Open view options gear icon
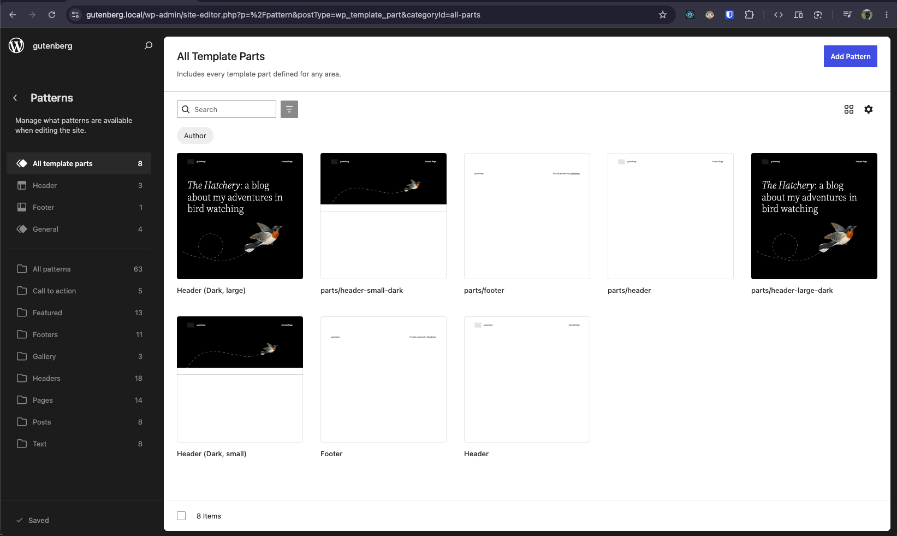The height and width of the screenshot is (536, 897). tap(869, 109)
